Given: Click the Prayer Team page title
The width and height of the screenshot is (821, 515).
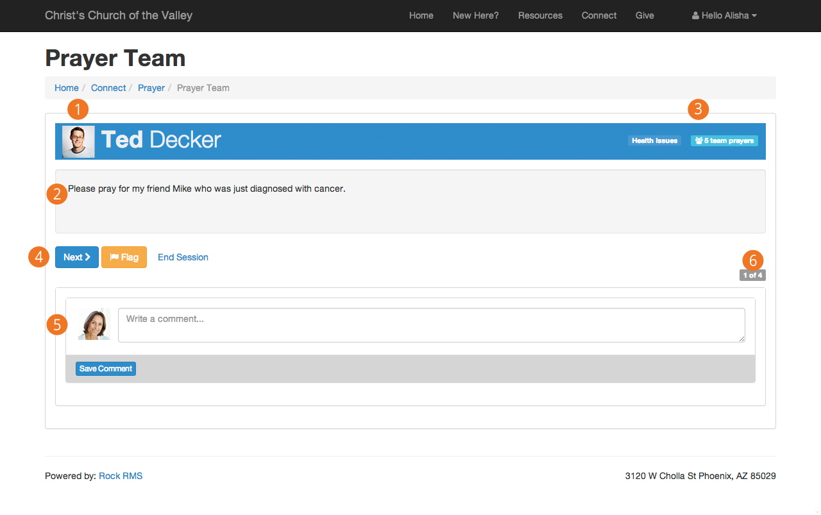Looking at the screenshot, I should click(x=115, y=58).
